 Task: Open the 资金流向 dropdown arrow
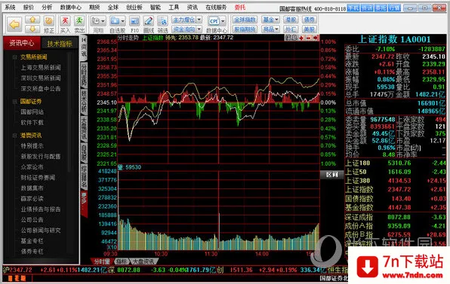coord(199,29)
